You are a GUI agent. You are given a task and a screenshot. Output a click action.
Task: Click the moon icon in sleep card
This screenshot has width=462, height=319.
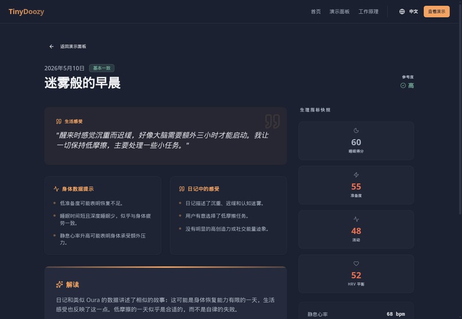click(x=356, y=131)
